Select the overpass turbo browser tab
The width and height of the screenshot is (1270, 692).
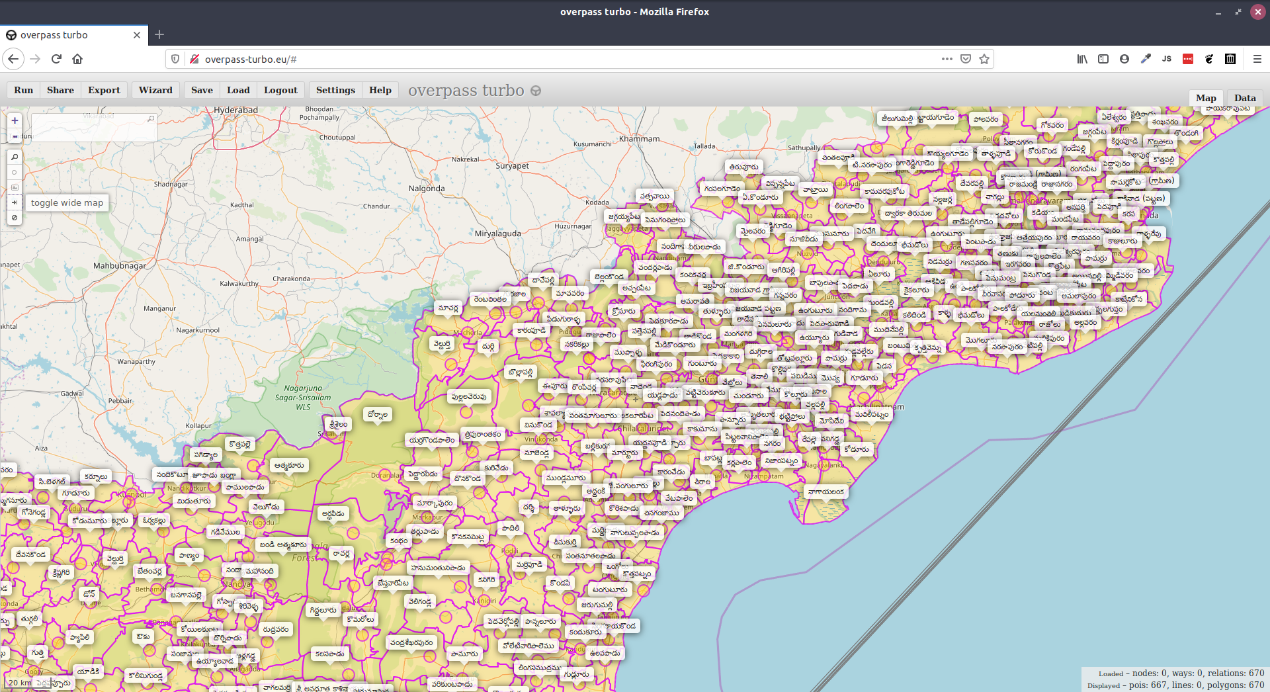point(74,35)
